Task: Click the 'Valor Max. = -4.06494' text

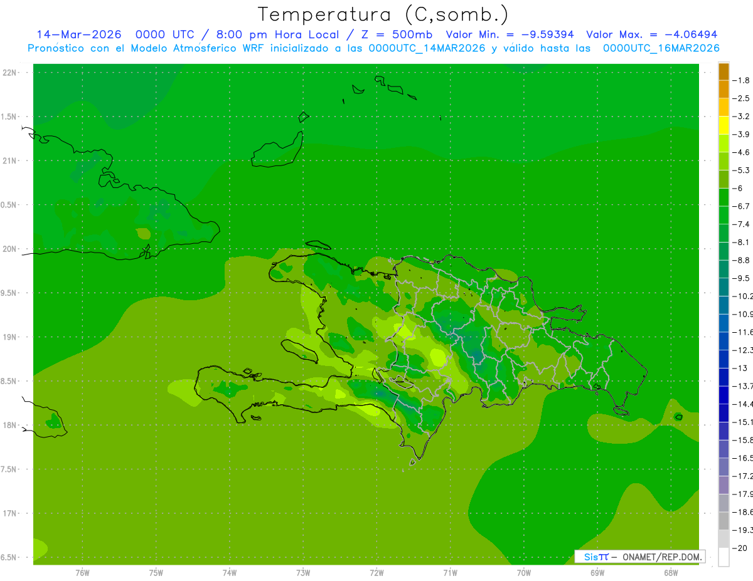Action: tap(651, 34)
